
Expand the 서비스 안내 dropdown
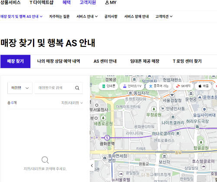point(87,16)
